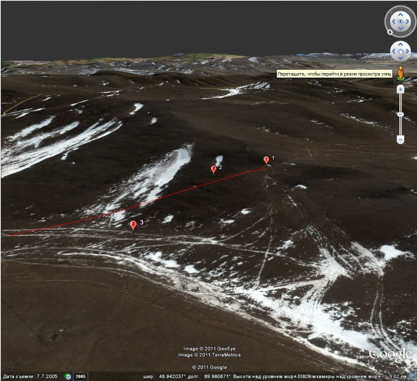The image size is (417, 381).
Task: Click the zoom slider handle
Action: coord(400,114)
